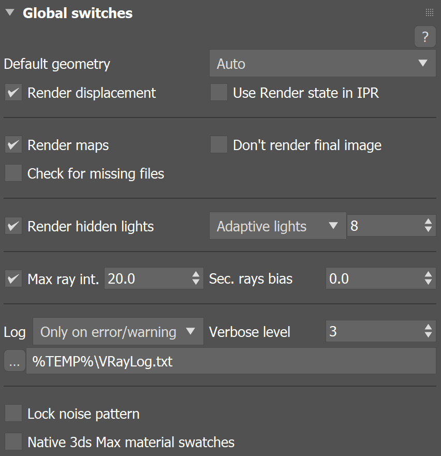Viewport: 441px width, 456px height.
Task: Disable Render hidden lights
Action: (x=13, y=226)
